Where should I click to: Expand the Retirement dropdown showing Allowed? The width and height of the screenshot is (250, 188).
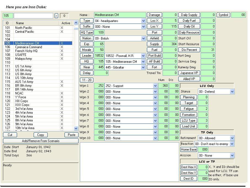[x=232, y=138]
